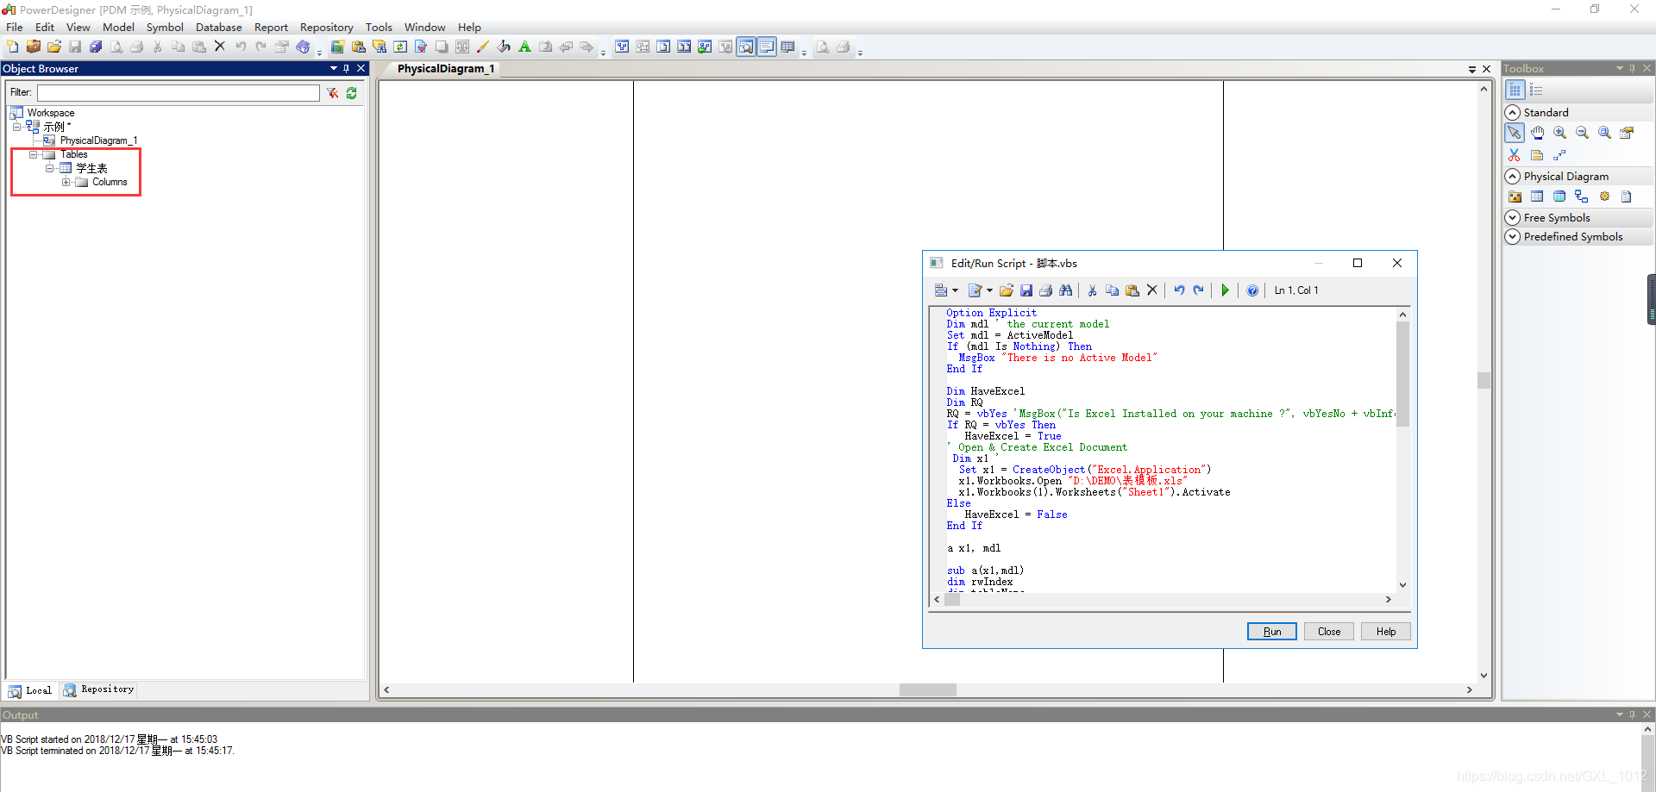Viewport: 1656px width, 792px height.
Task: Toggle the Output view button
Action: (x=767, y=47)
